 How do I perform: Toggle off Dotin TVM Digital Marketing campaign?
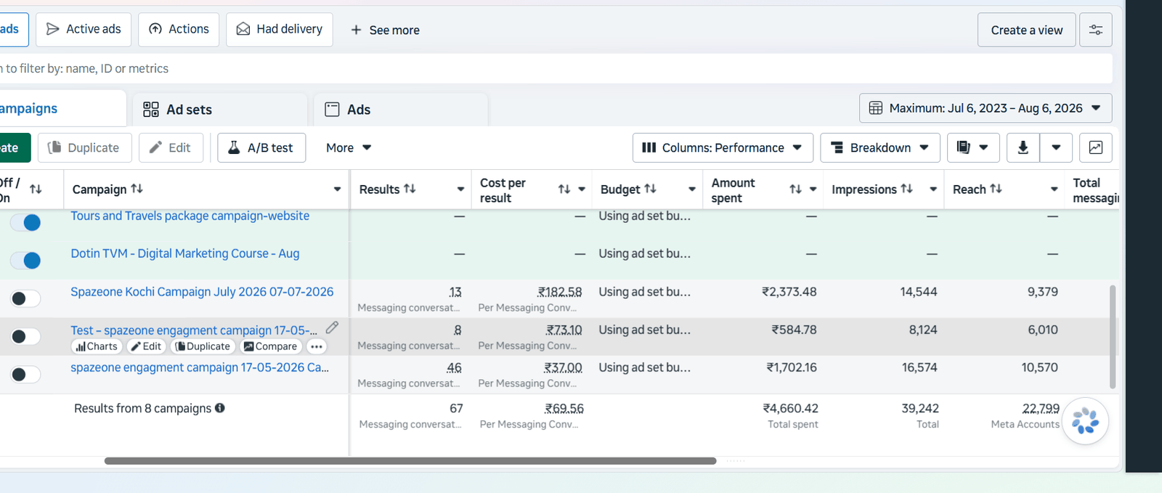coord(25,260)
